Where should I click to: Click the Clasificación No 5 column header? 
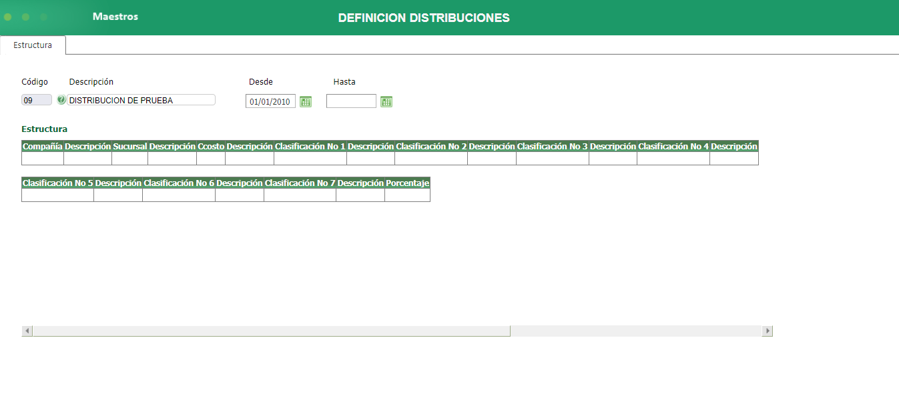[57, 182]
